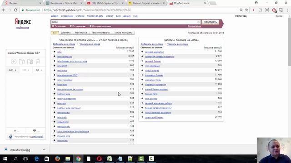Click the plus icon beside 'рейтинг млм компаний'
The height and width of the screenshot is (163, 291).
pos(55,108)
